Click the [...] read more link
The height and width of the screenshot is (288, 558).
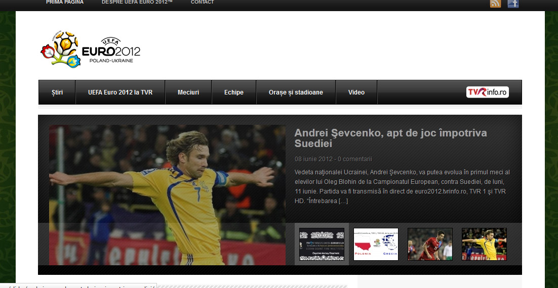click(x=343, y=201)
